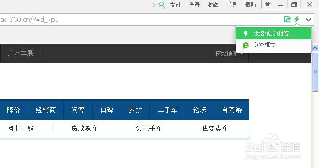
Task: Open the 网上直销 link
Action: click(x=21, y=128)
